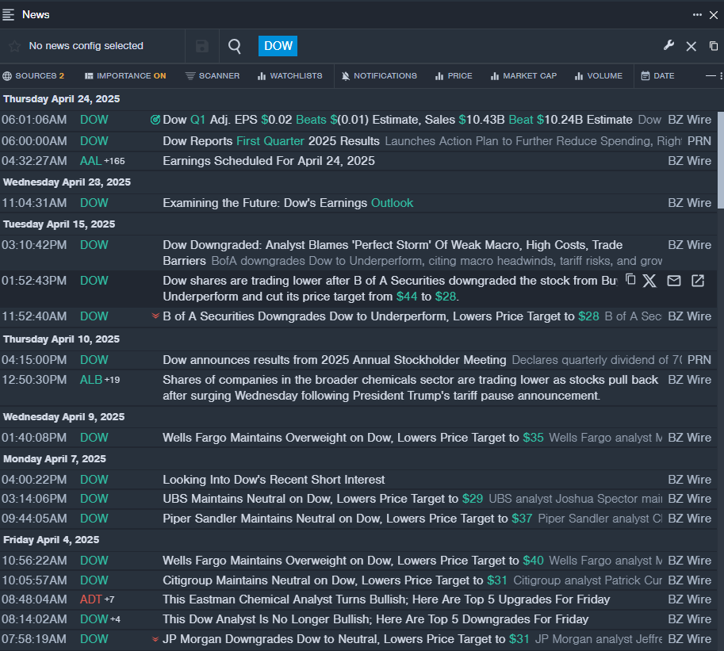Open hovered story in external window
The width and height of the screenshot is (724, 651).
click(698, 280)
